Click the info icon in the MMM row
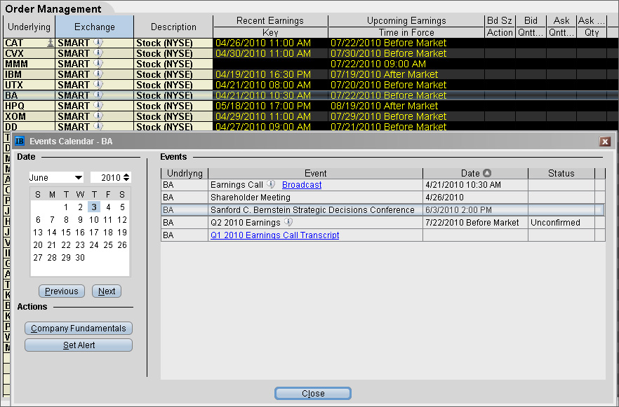619x407 pixels. 98,64
